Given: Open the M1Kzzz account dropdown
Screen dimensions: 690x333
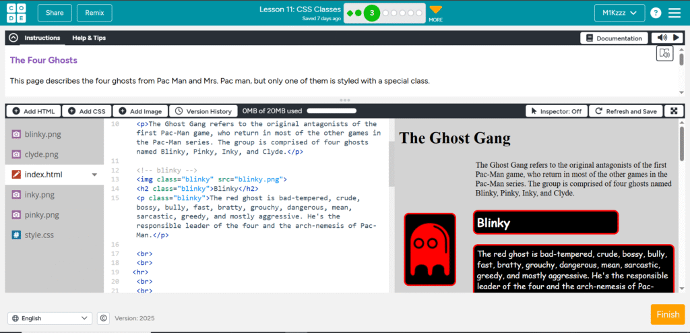Looking at the screenshot, I should pyautogui.click(x=619, y=13).
